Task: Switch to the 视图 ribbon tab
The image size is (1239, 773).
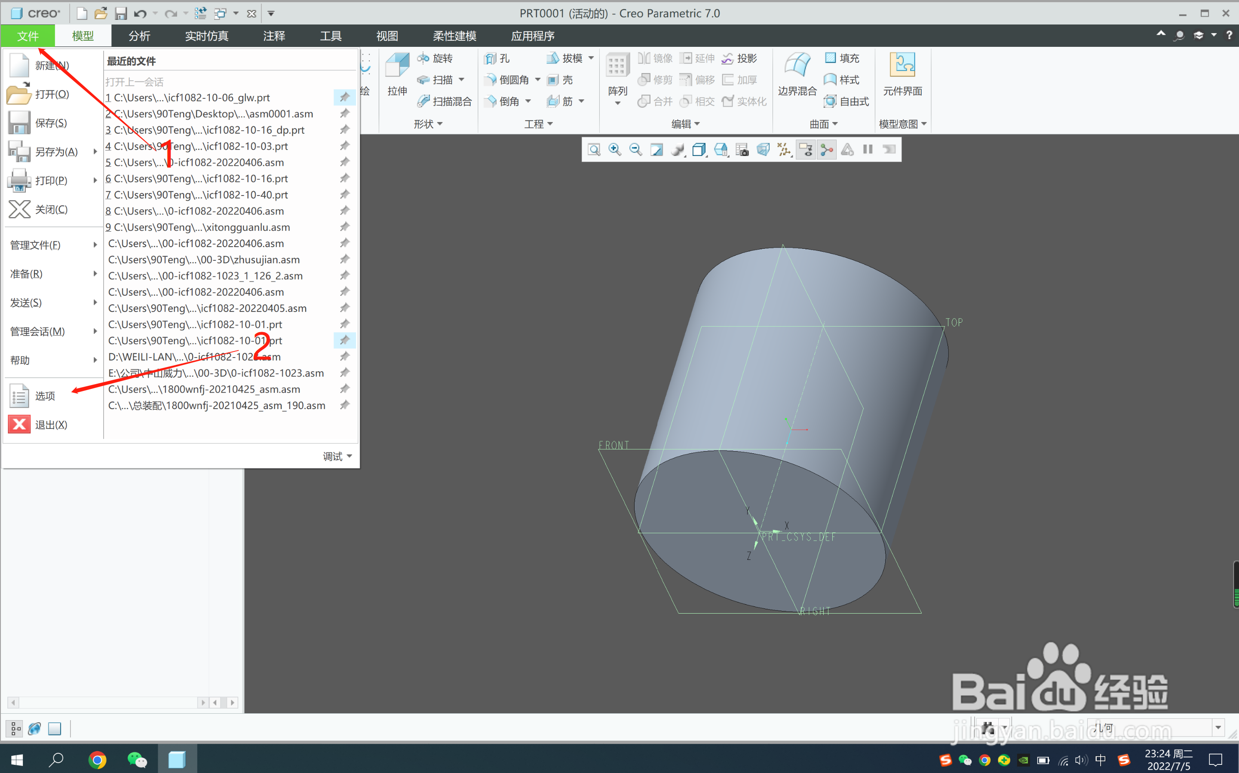Action: pyautogui.click(x=387, y=36)
